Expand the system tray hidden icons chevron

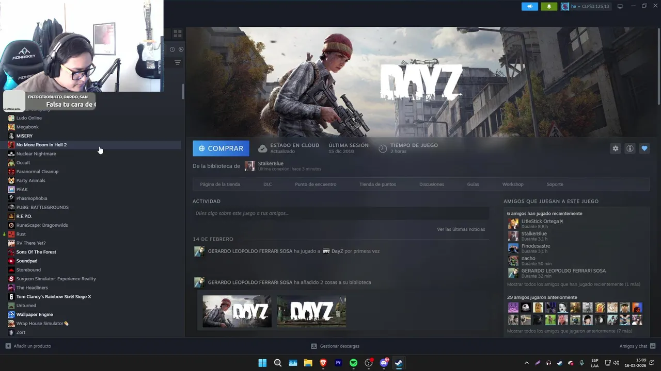click(x=526, y=363)
